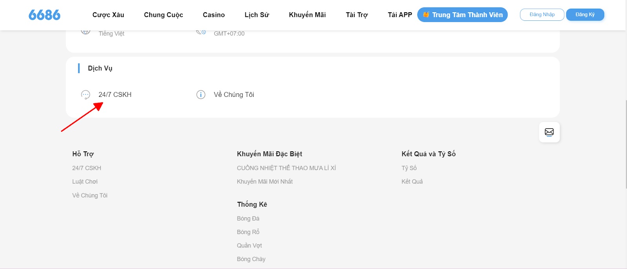Open the Bóng Đá statistics link

tap(248, 218)
